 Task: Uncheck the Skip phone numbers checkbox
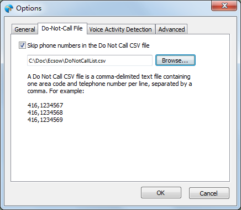[x=22, y=45]
